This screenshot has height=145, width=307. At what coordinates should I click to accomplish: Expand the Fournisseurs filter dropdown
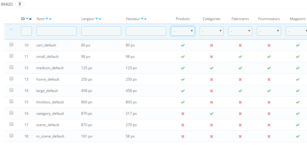click(x=269, y=31)
